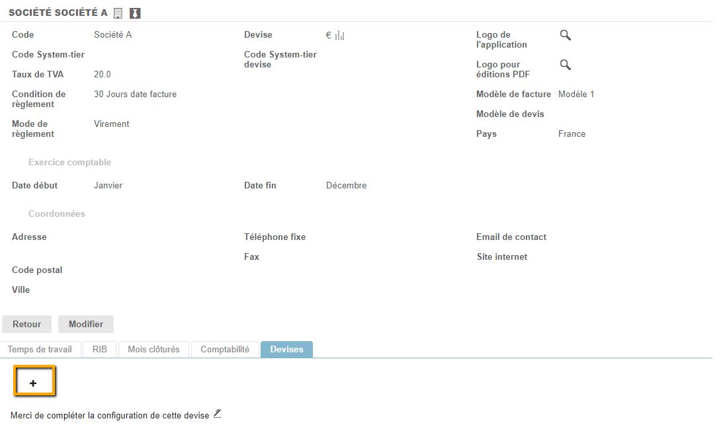Viewport: 727px width, 431px height.
Task: Go to the Comptabilité tab
Action: pos(225,349)
